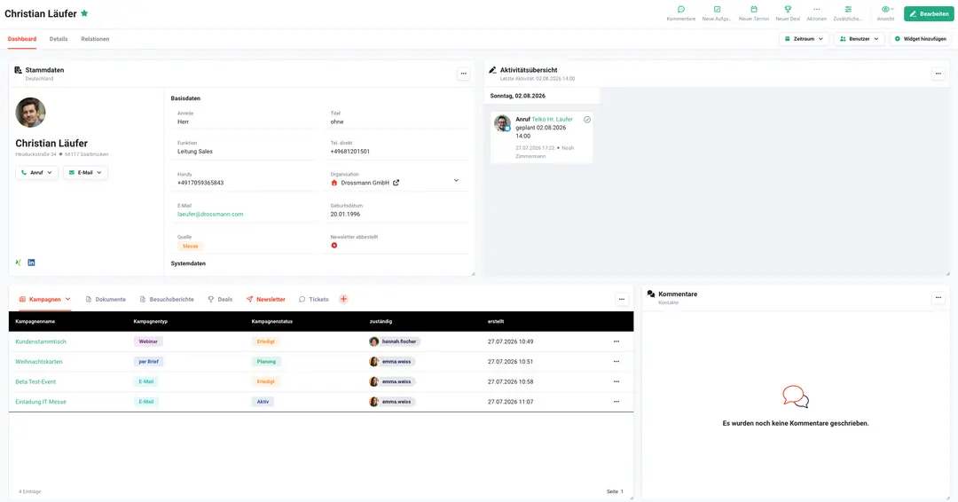Open Aktivitätsübersicht widget three-dot menu

[x=938, y=74]
